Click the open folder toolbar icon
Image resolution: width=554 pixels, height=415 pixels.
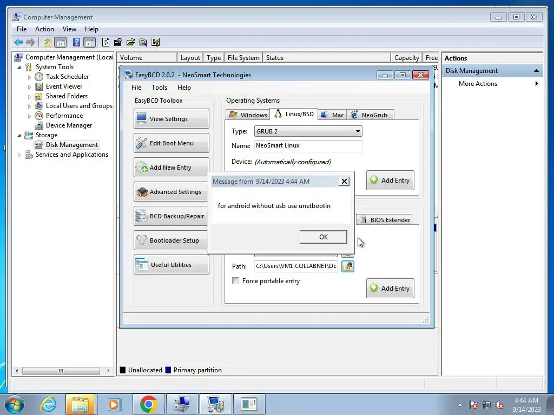click(x=130, y=42)
